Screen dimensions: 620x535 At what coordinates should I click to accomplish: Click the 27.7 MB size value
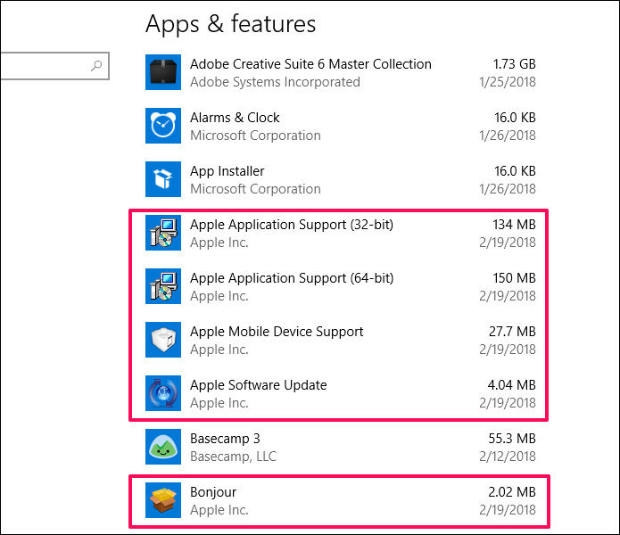click(x=512, y=332)
